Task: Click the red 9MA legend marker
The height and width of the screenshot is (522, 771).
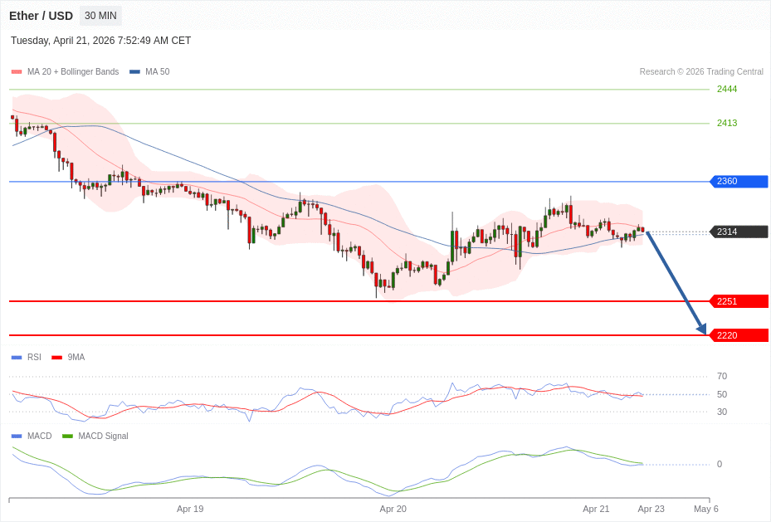Action: coord(56,358)
